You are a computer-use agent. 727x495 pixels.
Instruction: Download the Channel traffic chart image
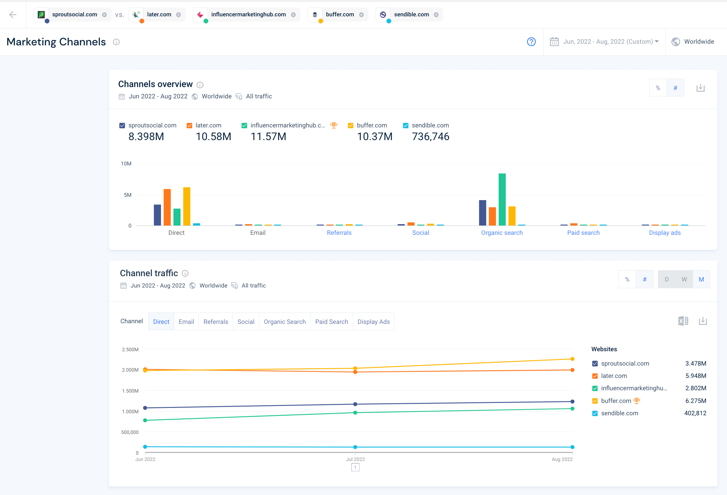coord(703,321)
